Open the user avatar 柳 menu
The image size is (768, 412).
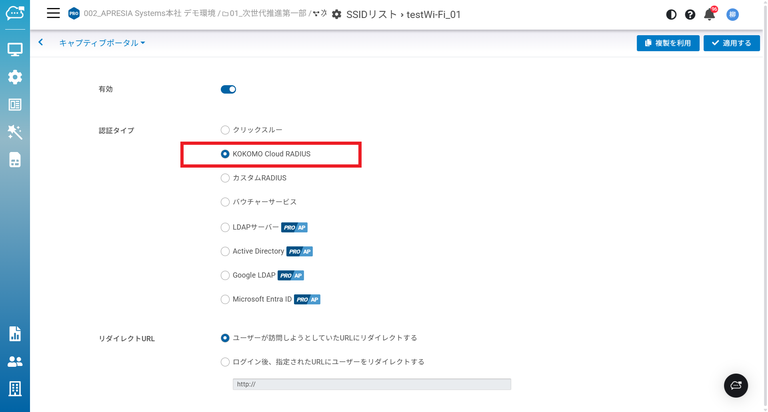click(732, 15)
